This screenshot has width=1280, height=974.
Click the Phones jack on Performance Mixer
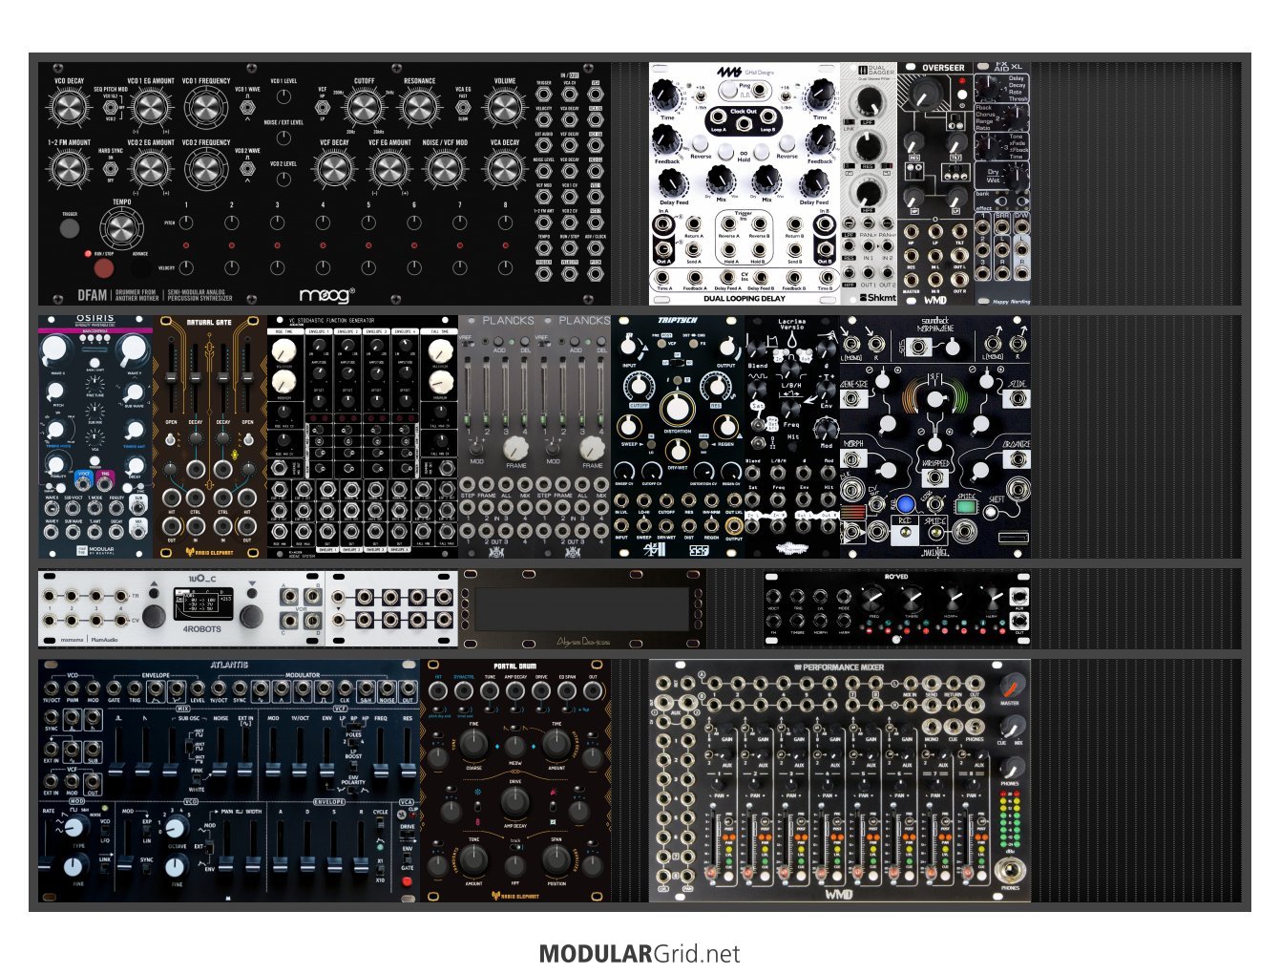pyautogui.click(x=1011, y=870)
